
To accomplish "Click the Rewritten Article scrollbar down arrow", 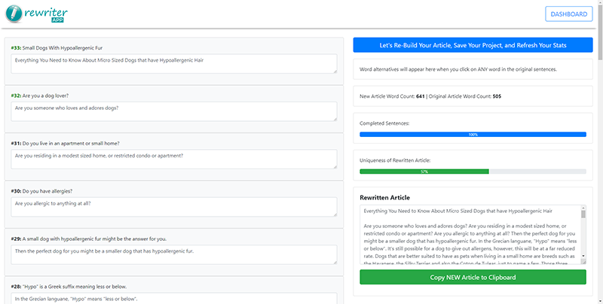I will [x=583, y=256].
